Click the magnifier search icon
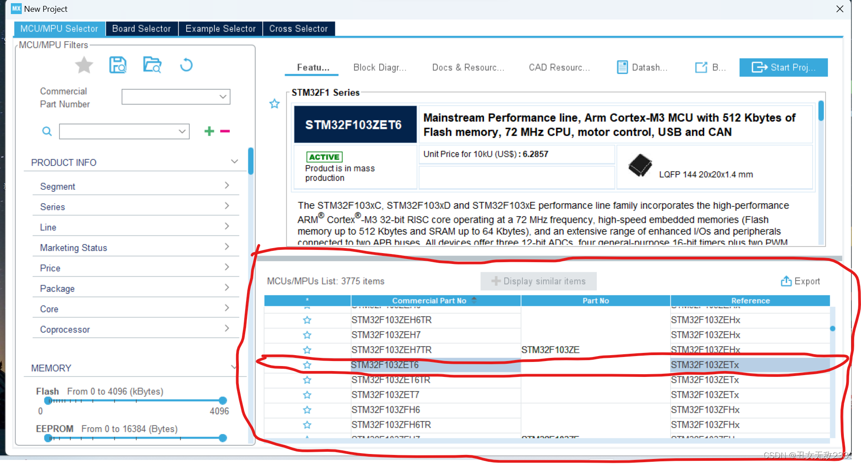The width and height of the screenshot is (861, 464). click(47, 132)
